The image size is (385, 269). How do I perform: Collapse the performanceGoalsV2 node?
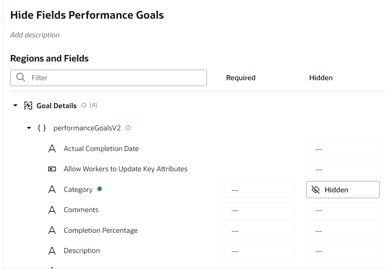click(29, 128)
